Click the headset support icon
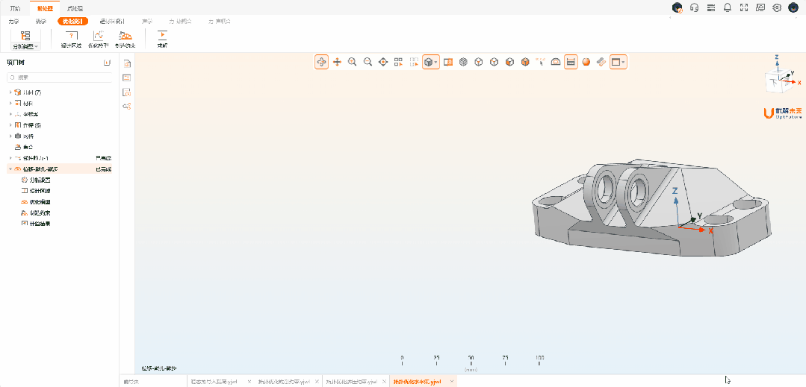 click(x=695, y=7)
